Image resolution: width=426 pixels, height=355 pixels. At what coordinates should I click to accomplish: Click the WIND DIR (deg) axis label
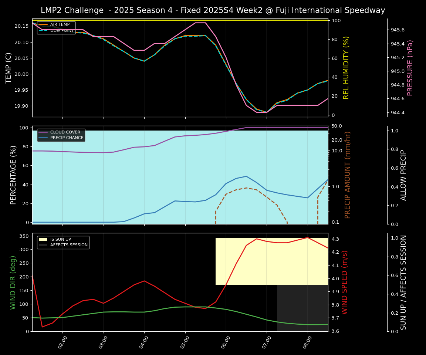(x=14, y=282)
